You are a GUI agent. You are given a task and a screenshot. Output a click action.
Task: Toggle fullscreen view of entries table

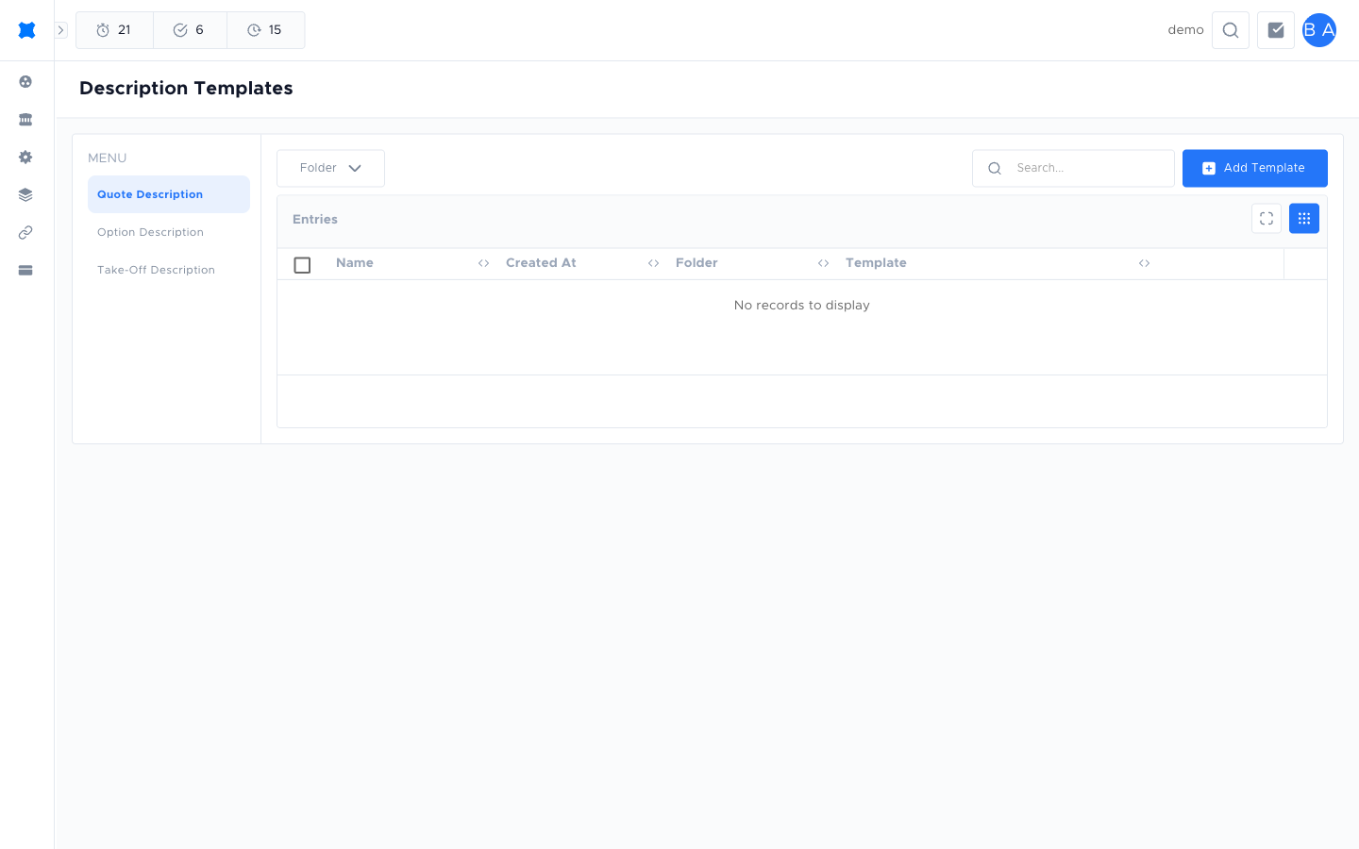pos(1267,219)
